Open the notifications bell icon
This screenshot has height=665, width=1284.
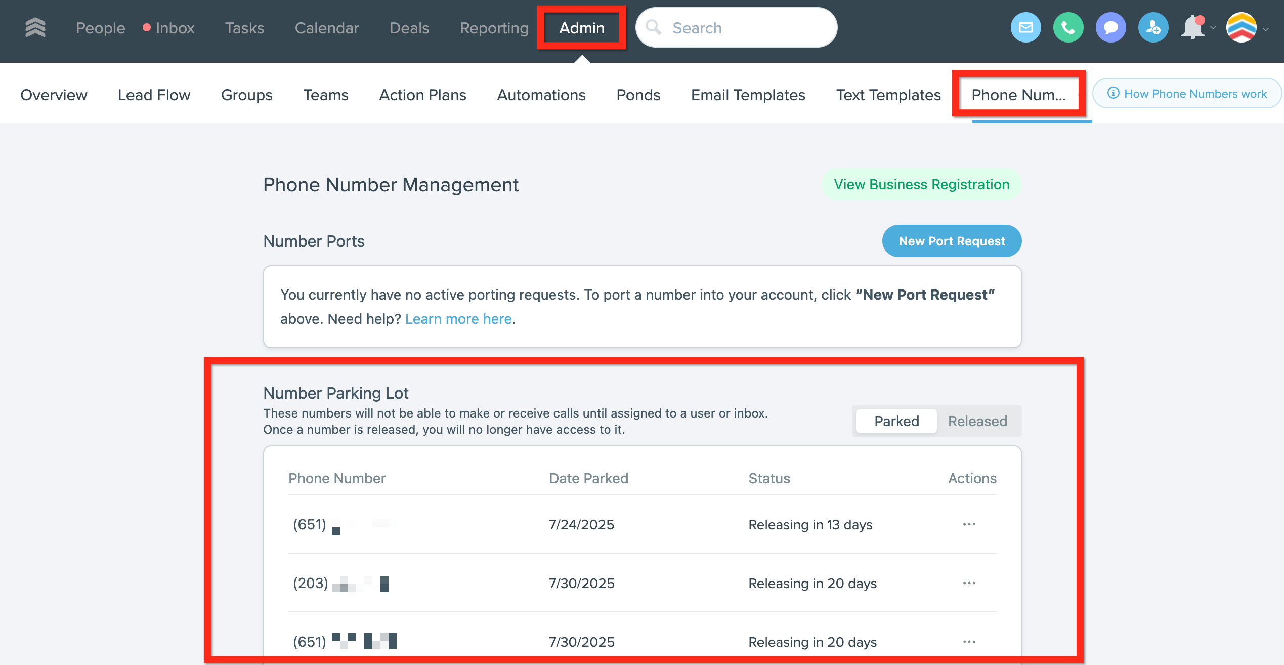(x=1193, y=28)
